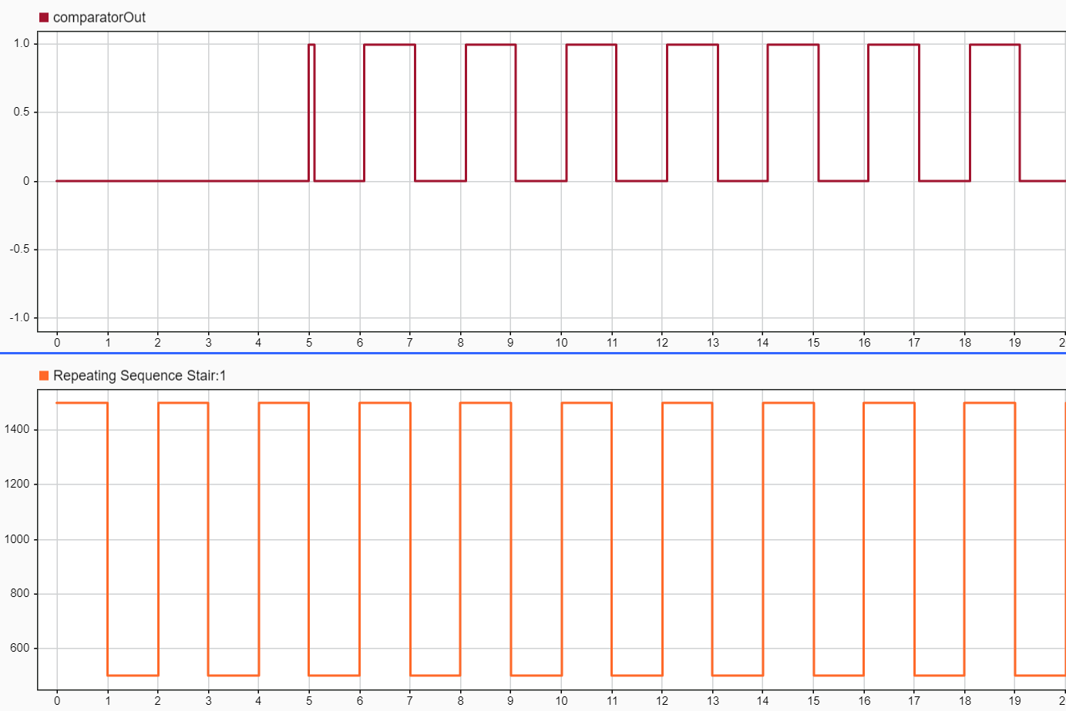Image resolution: width=1066 pixels, height=711 pixels.
Task: Click the 600 y-axis label in lower plot
Action: pyautogui.click(x=19, y=649)
